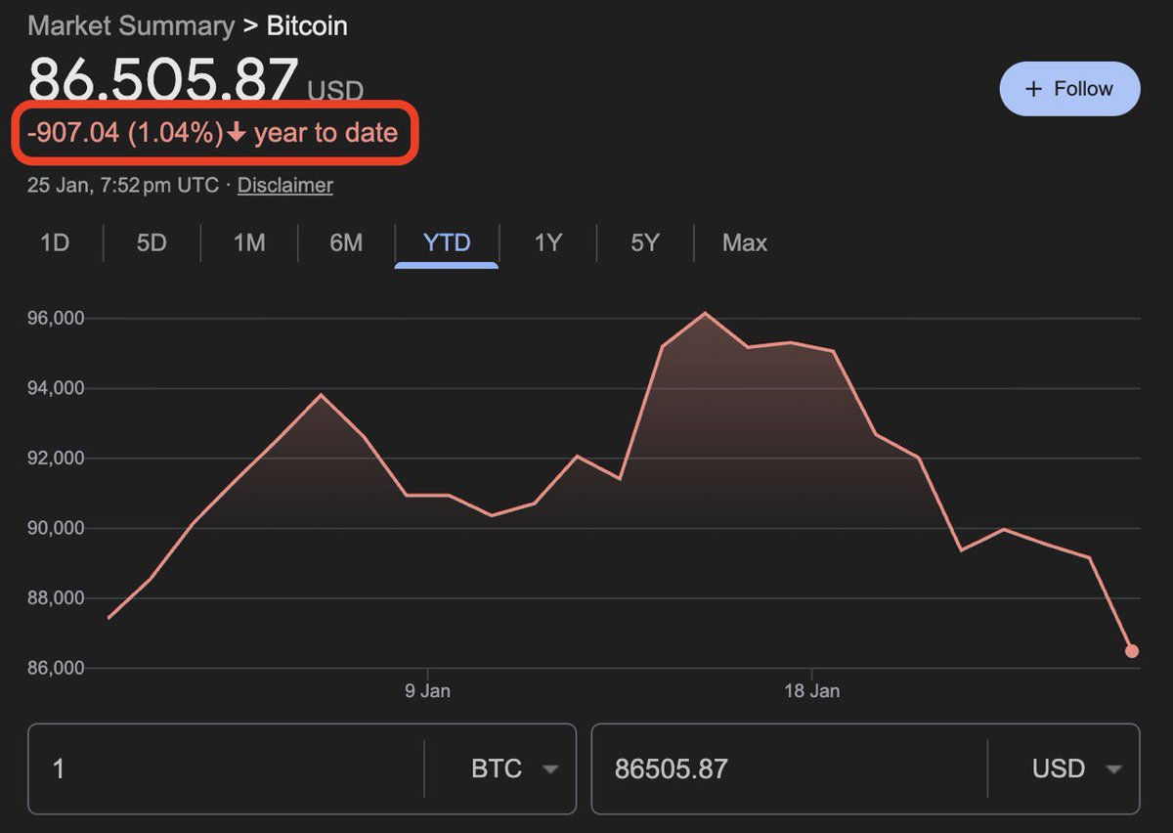Switch to the 1D time range
Image resolution: width=1173 pixels, height=833 pixels.
55,243
